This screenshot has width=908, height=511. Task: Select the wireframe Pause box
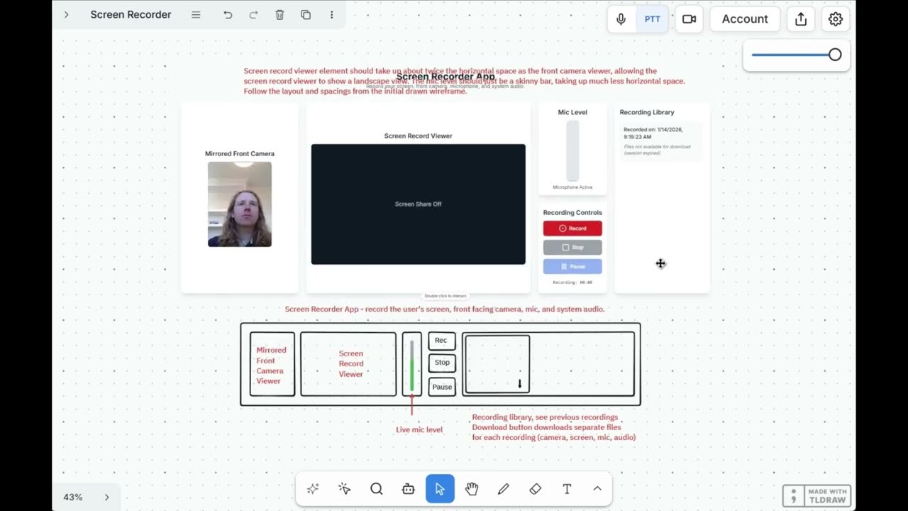coord(442,387)
